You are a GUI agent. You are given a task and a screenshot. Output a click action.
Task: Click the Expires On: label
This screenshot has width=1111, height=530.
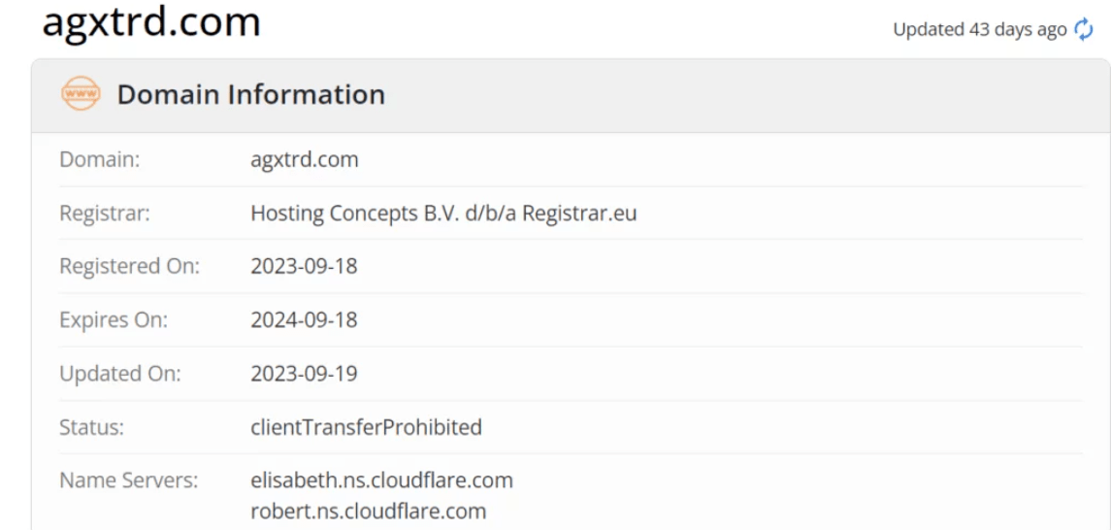(114, 320)
